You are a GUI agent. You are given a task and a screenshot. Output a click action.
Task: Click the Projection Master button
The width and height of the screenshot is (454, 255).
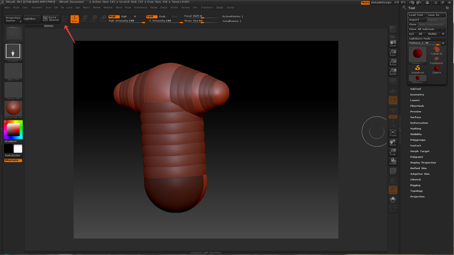point(13,19)
